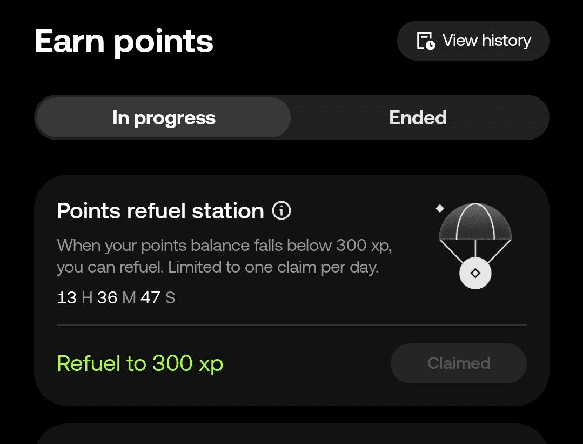583x444 pixels.
Task: Click the Points refuel station title
Action: point(160,211)
